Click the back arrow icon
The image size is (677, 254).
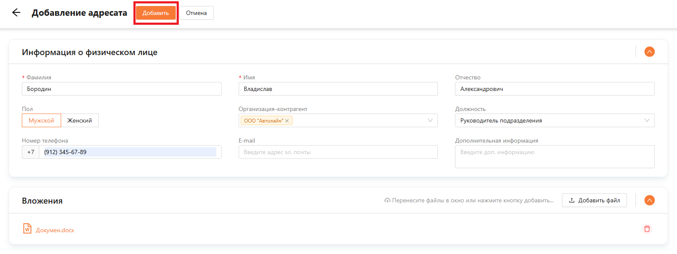tap(16, 12)
